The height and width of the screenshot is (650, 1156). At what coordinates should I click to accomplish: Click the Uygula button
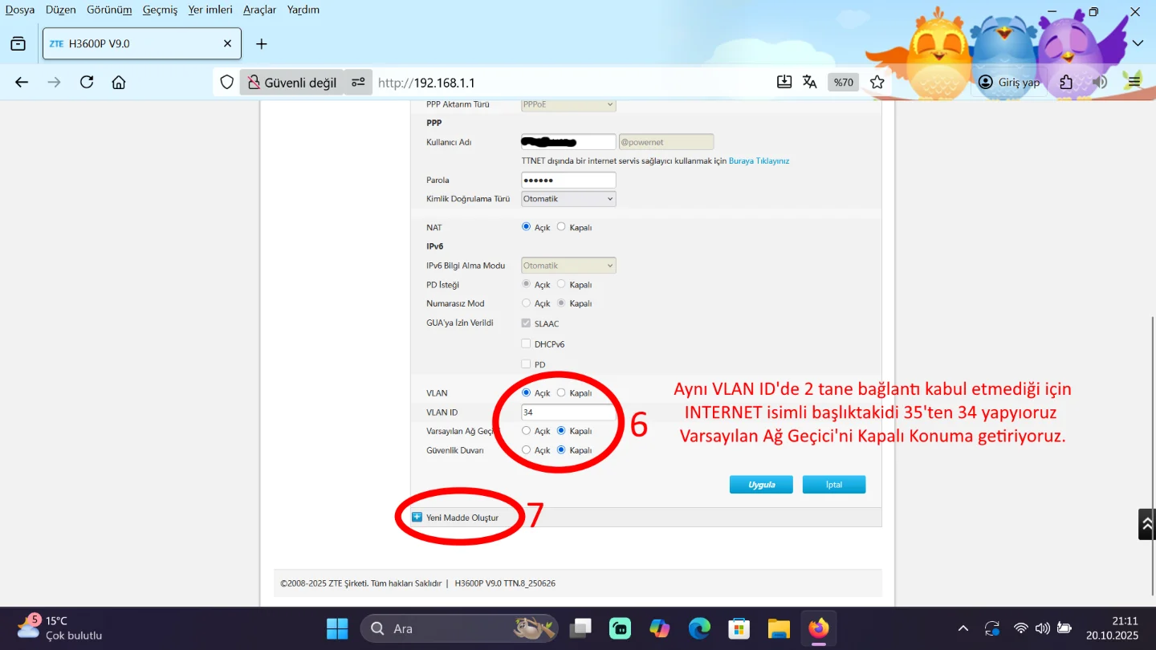click(x=761, y=485)
